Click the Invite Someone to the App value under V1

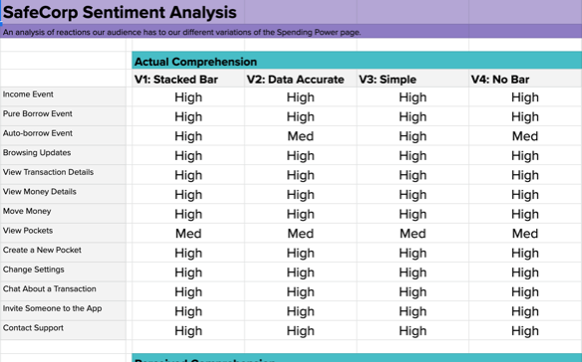tap(188, 311)
